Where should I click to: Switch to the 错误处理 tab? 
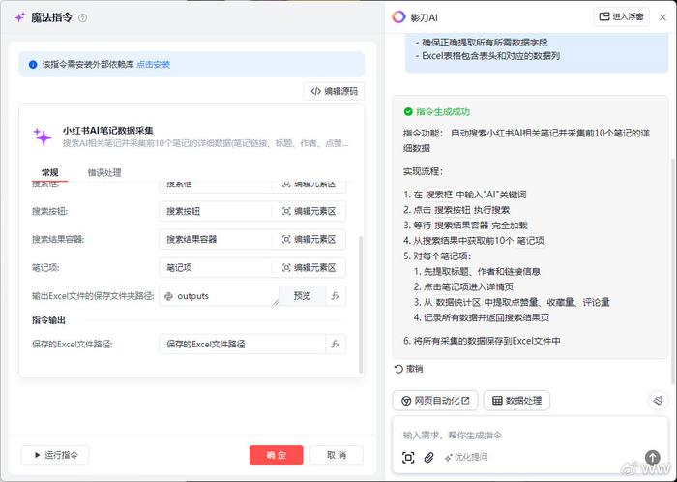click(104, 172)
